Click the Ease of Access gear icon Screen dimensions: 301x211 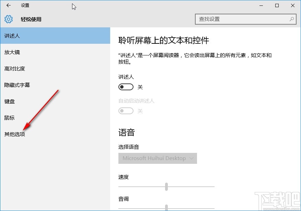tap(8, 19)
